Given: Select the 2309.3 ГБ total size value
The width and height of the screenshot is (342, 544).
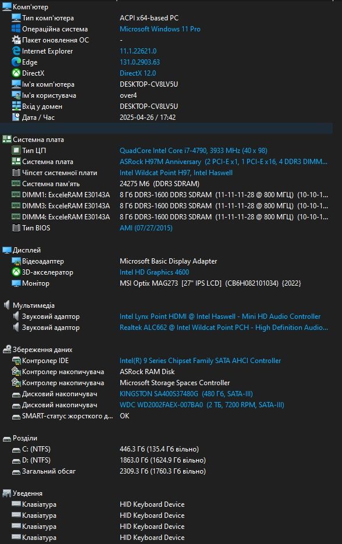Looking at the screenshot, I should click(x=163, y=471).
